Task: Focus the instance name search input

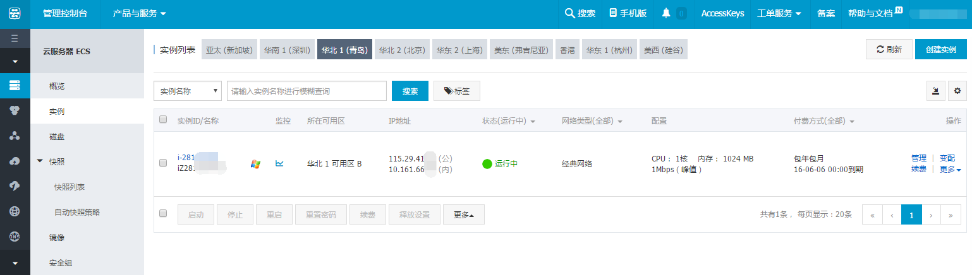Action: coord(307,91)
